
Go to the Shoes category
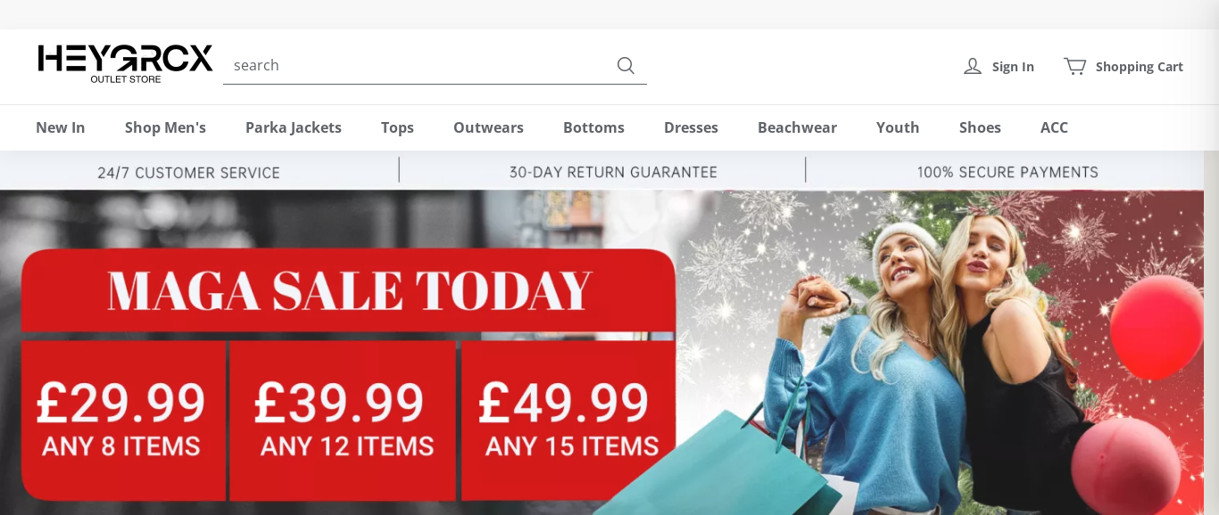(980, 127)
